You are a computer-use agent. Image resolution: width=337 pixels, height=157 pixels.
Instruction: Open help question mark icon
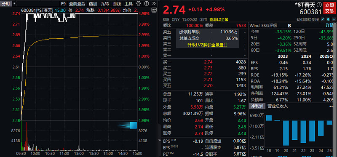[x=146, y=3]
